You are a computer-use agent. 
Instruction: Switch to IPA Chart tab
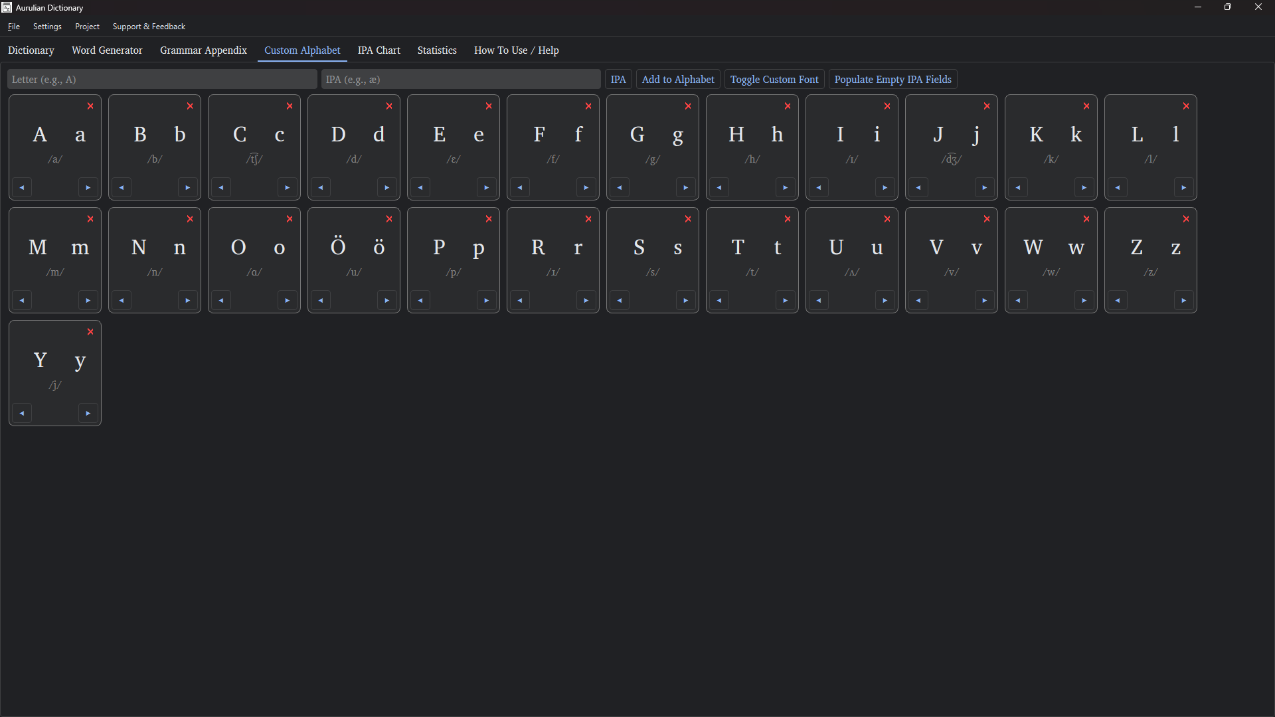tap(379, 50)
